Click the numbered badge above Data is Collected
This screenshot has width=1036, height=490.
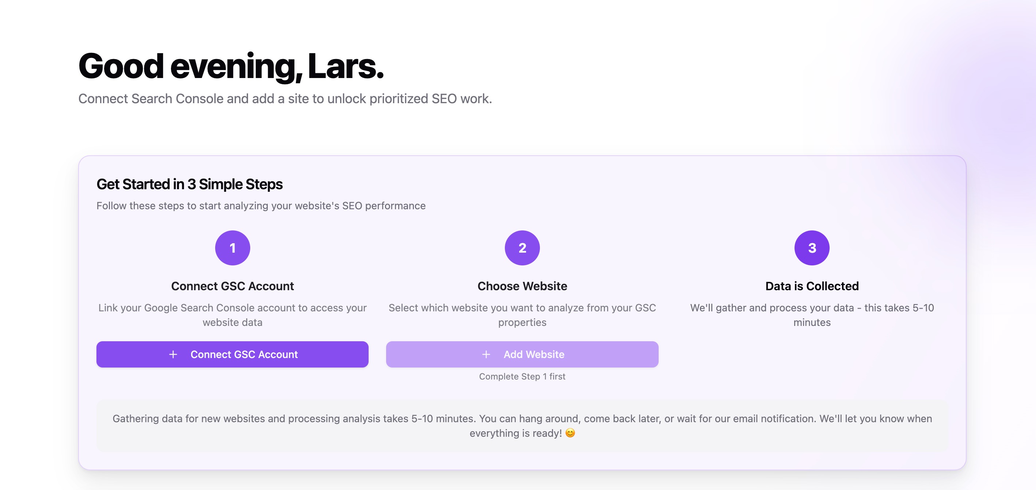coord(812,248)
